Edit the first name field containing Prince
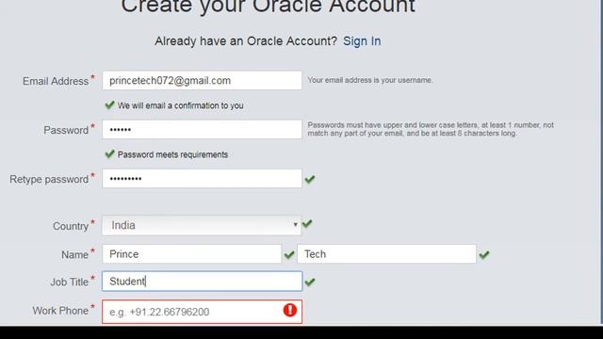 pos(192,254)
